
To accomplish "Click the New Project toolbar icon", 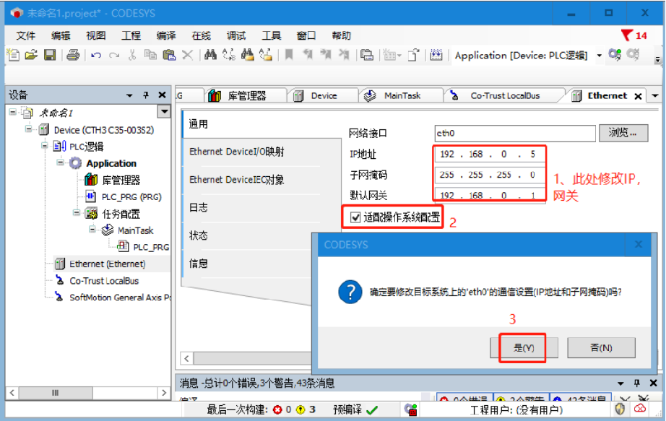I will pyautogui.click(x=13, y=55).
